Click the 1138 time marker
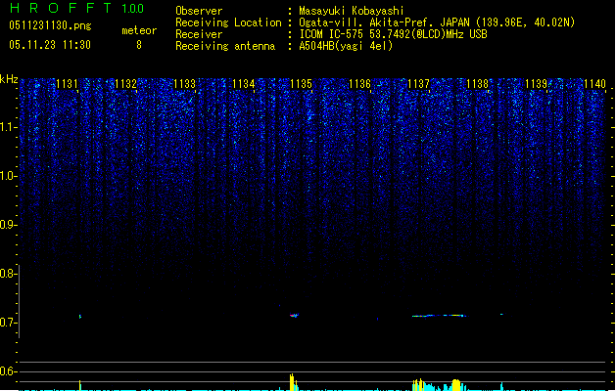The height and width of the screenshot is (391, 616). tap(477, 84)
